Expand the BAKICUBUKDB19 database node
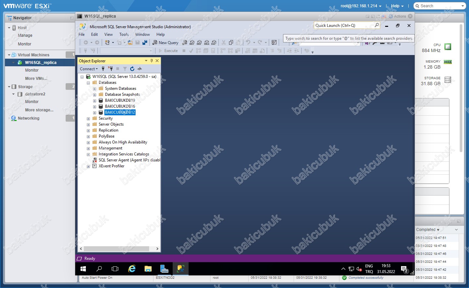The image size is (469, 288). coord(94,100)
